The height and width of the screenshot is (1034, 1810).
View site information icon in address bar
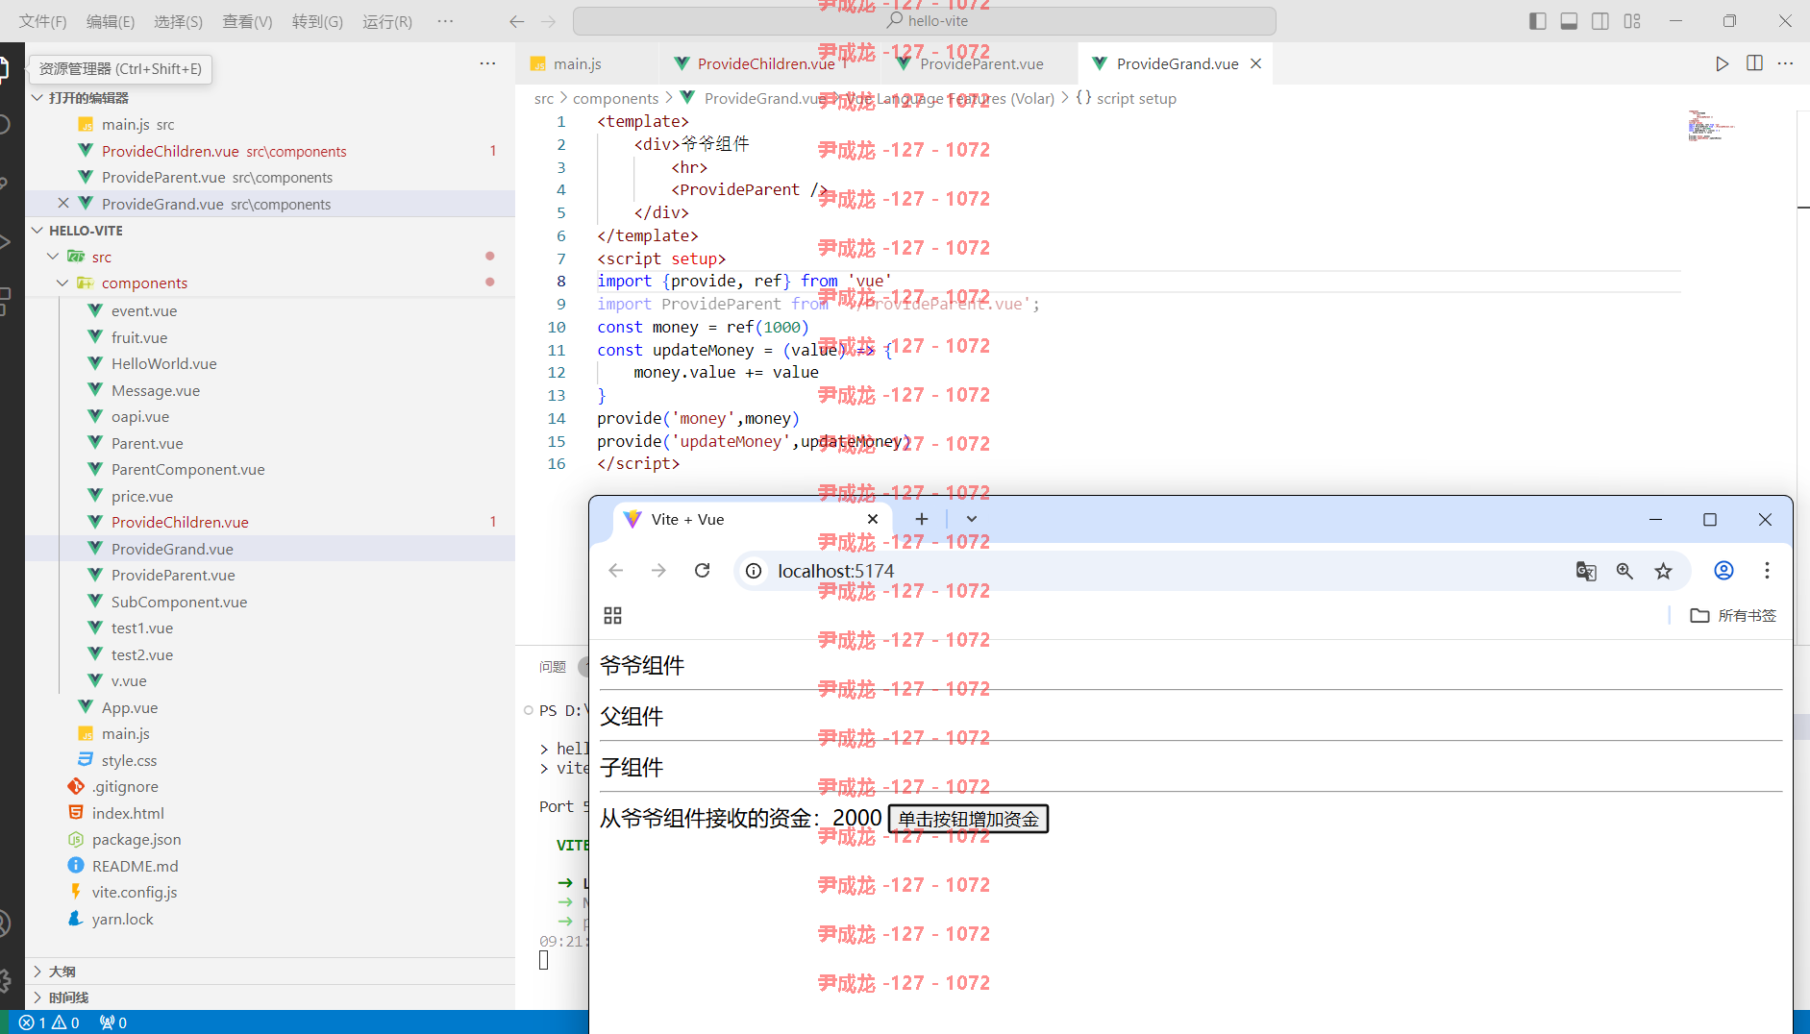tap(755, 571)
